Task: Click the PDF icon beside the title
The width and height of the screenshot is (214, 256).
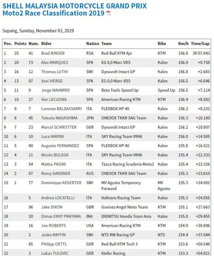Action: click(x=109, y=13)
